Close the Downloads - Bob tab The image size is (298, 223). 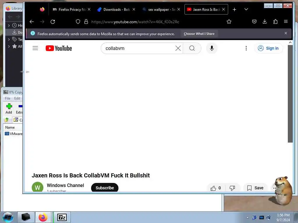(134, 9)
